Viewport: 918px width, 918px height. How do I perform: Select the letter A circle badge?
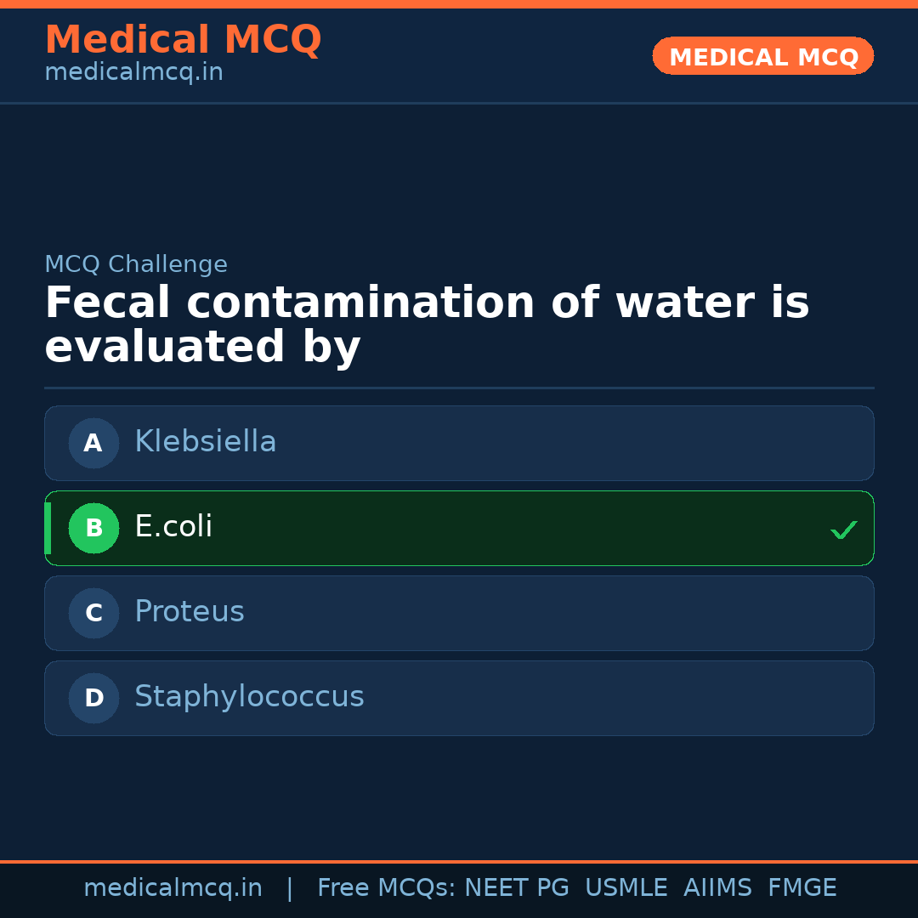(x=93, y=443)
